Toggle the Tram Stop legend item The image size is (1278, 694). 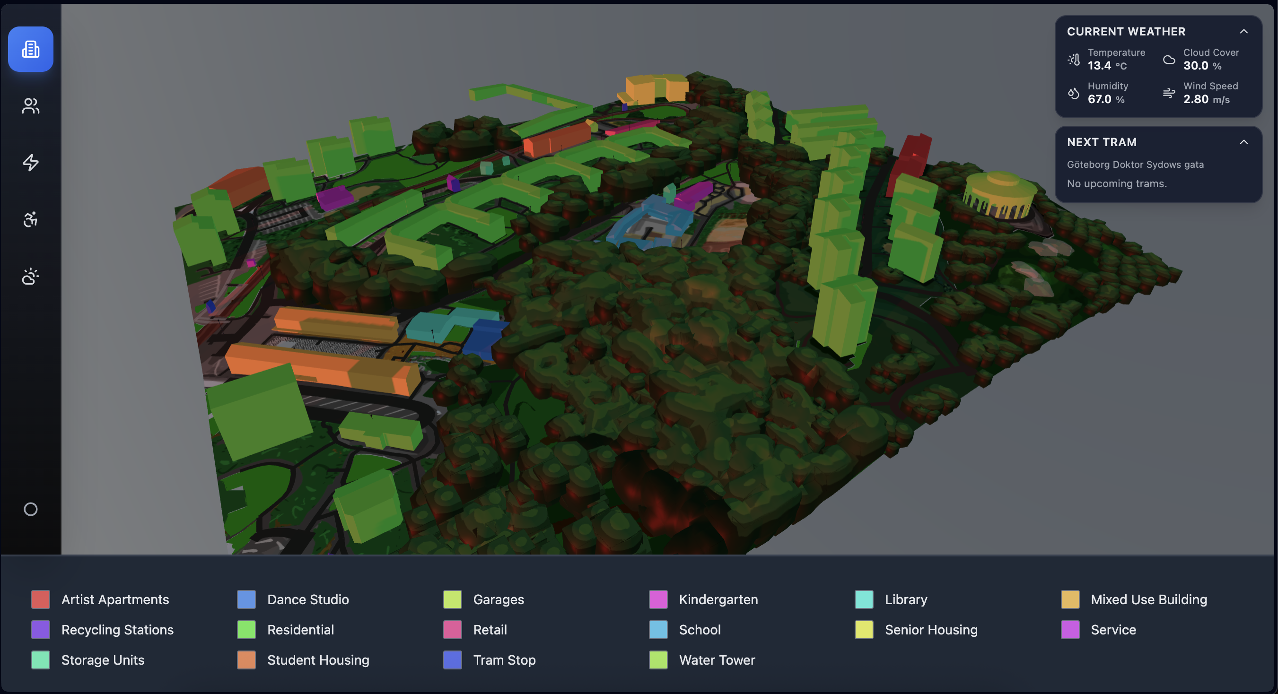click(504, 660)
